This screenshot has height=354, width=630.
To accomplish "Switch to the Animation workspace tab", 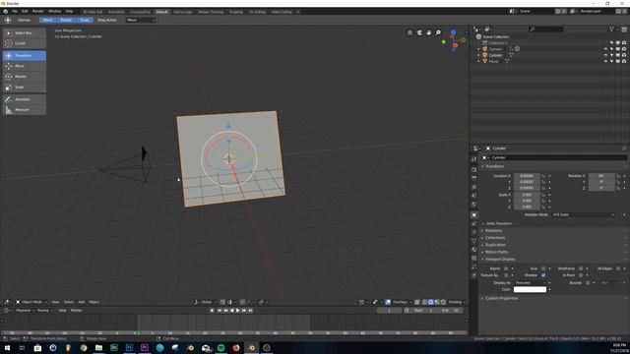I will [x=116, y=12].
